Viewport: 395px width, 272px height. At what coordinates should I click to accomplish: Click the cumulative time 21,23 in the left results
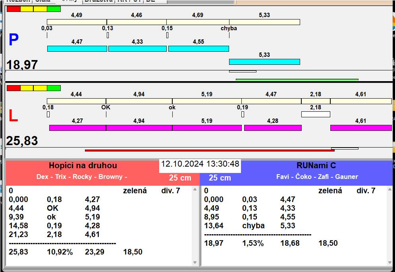click(18, 234)
